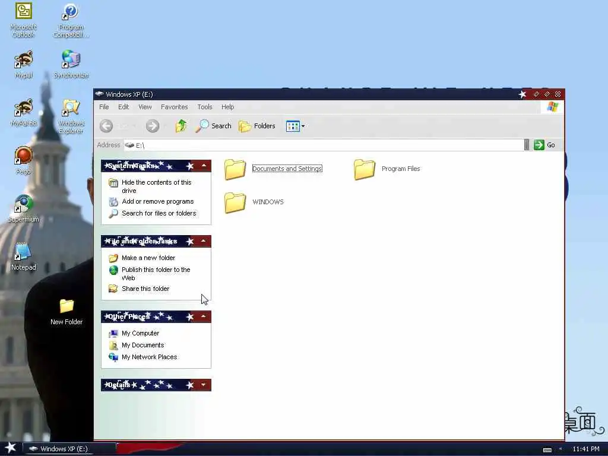Expand the Details panel
The width and height of the screenshot is (608, 456).
pos(204,385)
